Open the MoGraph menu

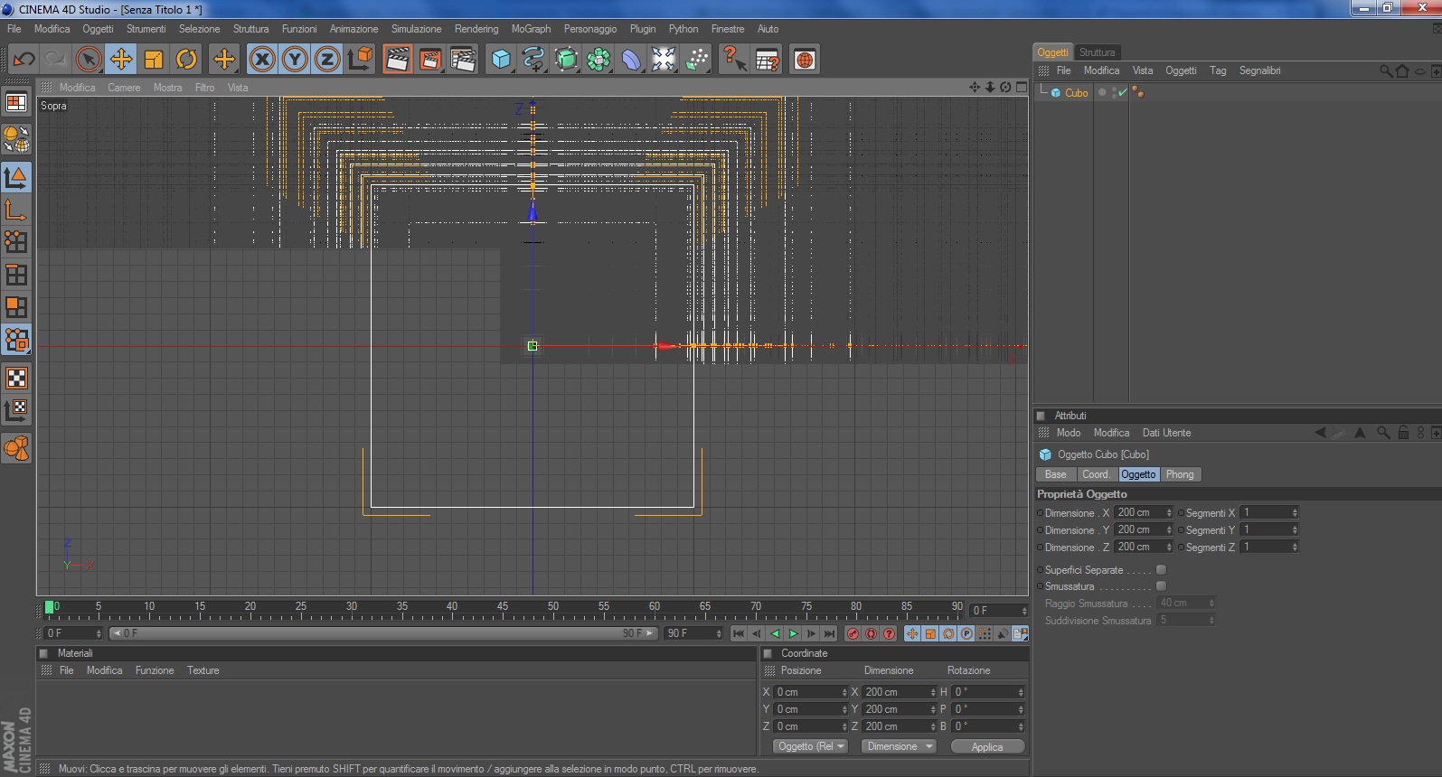[x=531, y=29]
